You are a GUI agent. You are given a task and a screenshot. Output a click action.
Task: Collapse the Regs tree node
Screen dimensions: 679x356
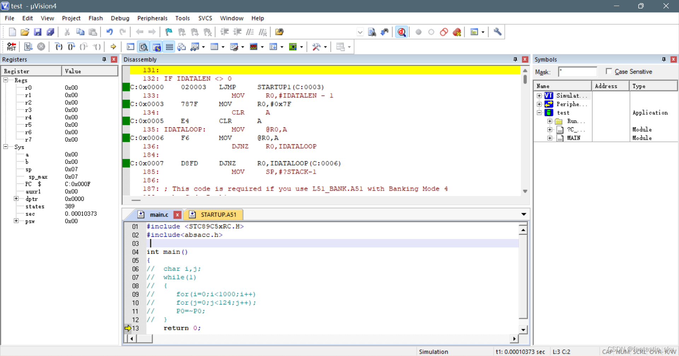[6, 80]
